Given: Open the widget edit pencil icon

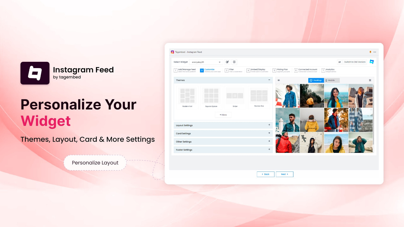Looking at the screenshot, I should pyautogui.click(x=227, y=62).
